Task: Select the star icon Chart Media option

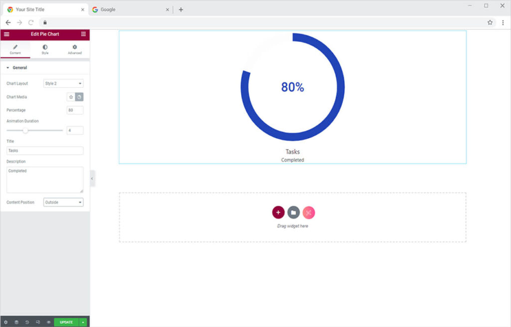Action: [x=71, y=97]
